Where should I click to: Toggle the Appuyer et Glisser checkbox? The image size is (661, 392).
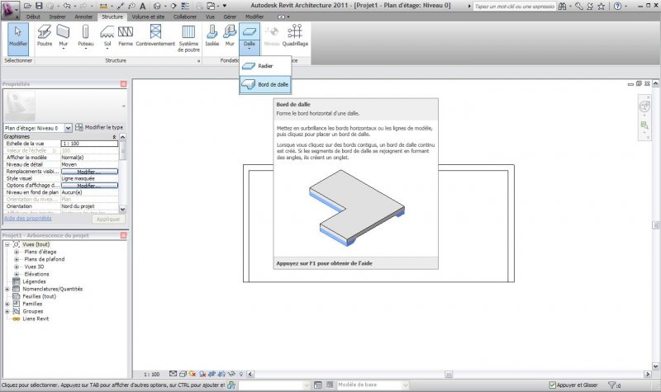(x=552, y=385)
